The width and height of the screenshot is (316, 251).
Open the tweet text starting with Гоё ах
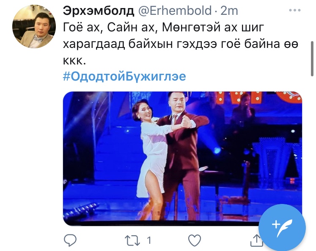(x=180, y=44)
